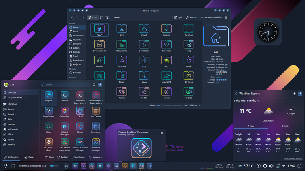Open the Cloud folder in Dolphin

click(x=144, y=30)
